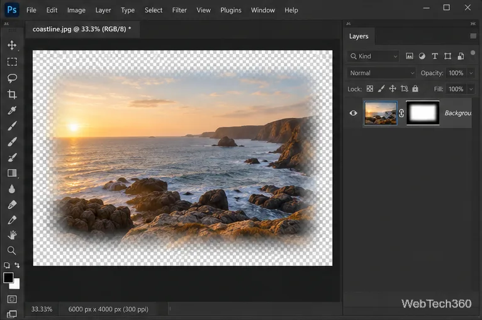Image resolution: width=482 pixels, height=320 pixels.
Task: Click the 33.33% zoom level field
Action: point(42,309)
